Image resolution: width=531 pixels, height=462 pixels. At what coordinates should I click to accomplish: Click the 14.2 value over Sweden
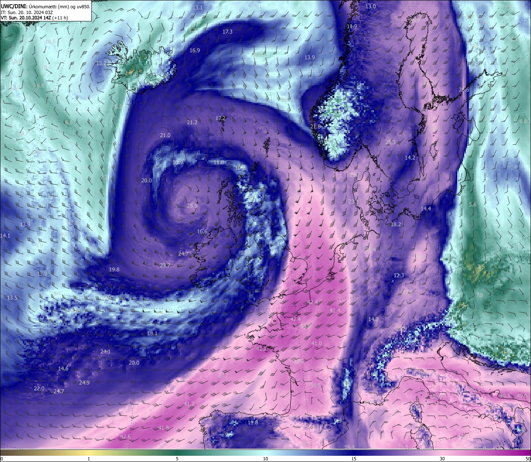click(x=410, y=157)
